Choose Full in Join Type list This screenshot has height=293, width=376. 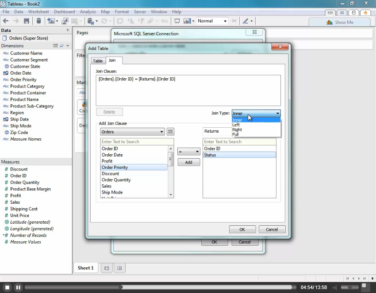tap(256, 134)
